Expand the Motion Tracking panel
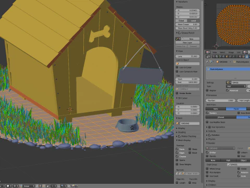Image resolution: width=250 pixels, height=188 pixels. tap(177, 136)
